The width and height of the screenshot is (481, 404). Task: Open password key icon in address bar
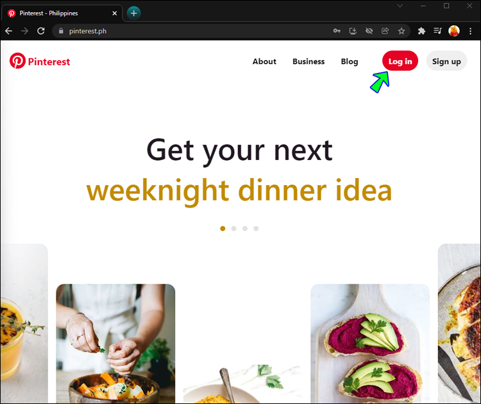[x=337, y=31]
